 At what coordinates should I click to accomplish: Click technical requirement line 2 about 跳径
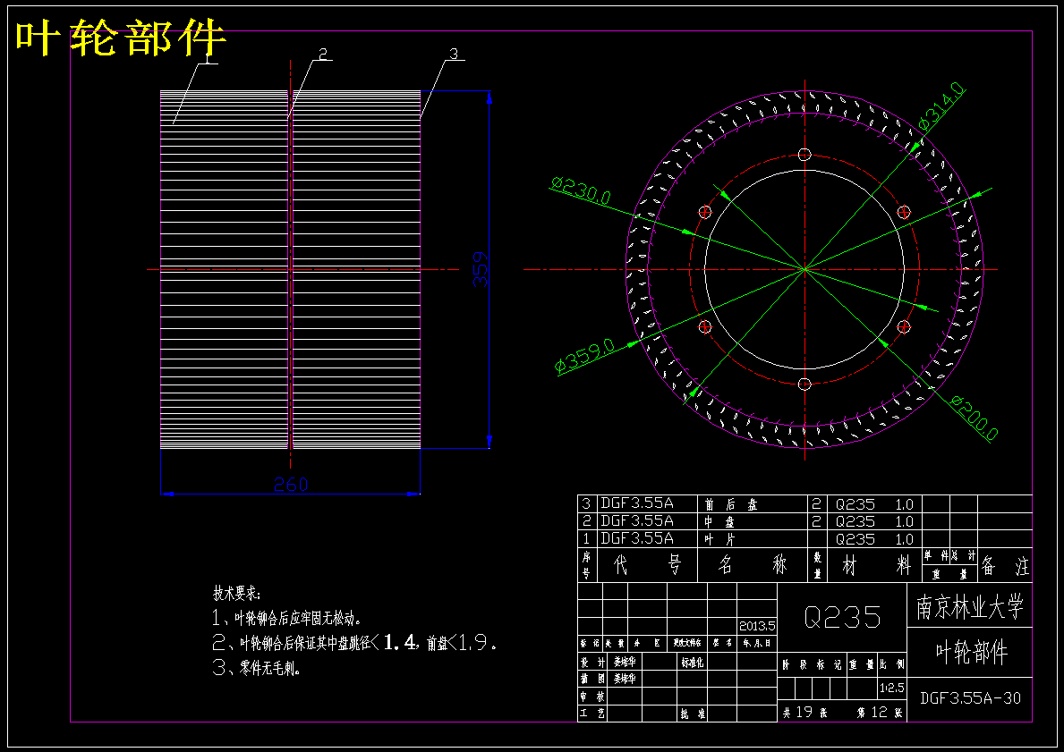(355, 643)
